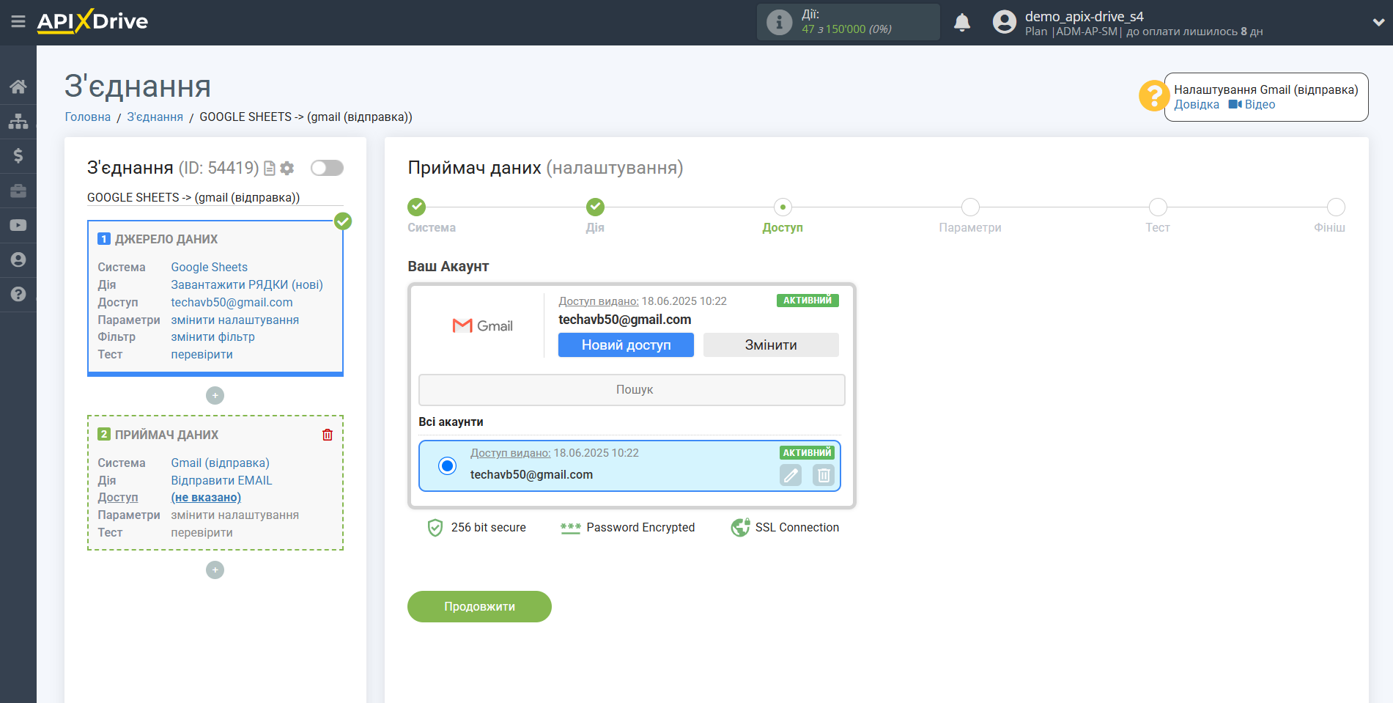The image size is (1393, 703).
Task: Click the ДЖЕРЕЛО ДАНИХ block header
Action: click(166, 240)
